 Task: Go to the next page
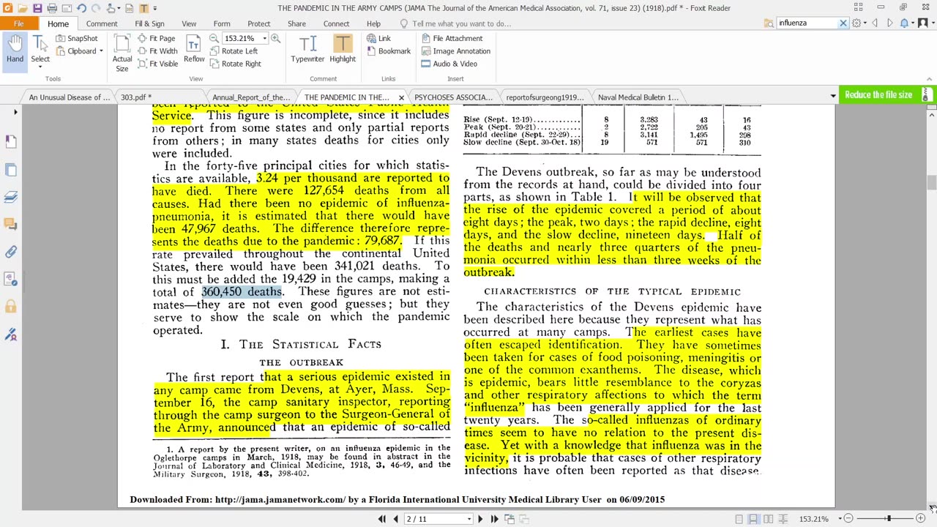click(480, 519)
